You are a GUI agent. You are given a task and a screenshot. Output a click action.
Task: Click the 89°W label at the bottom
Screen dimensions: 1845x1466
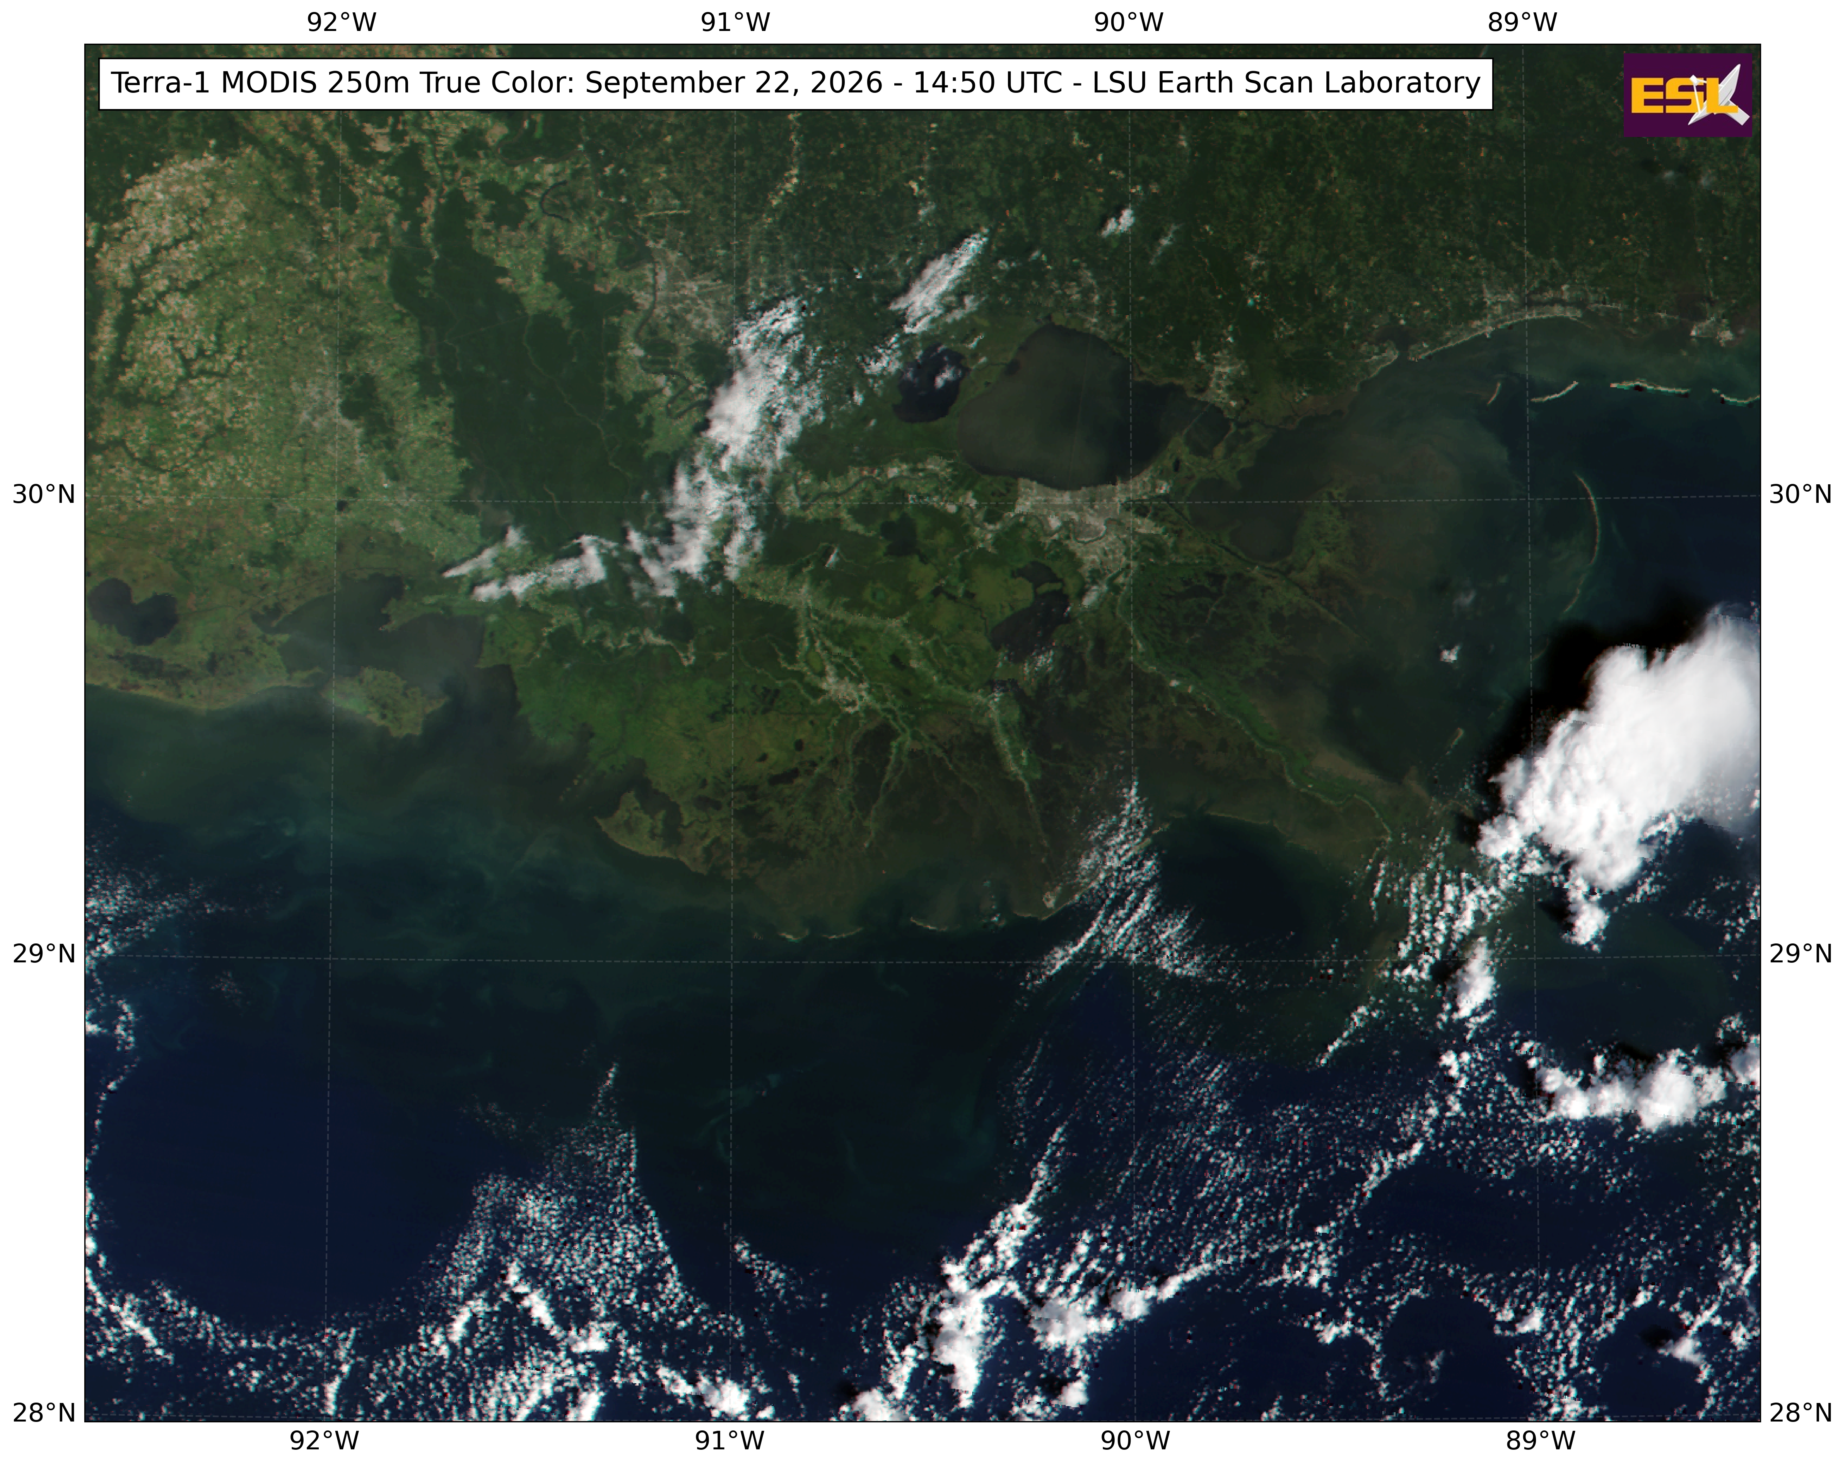tap(1539, 1441)
